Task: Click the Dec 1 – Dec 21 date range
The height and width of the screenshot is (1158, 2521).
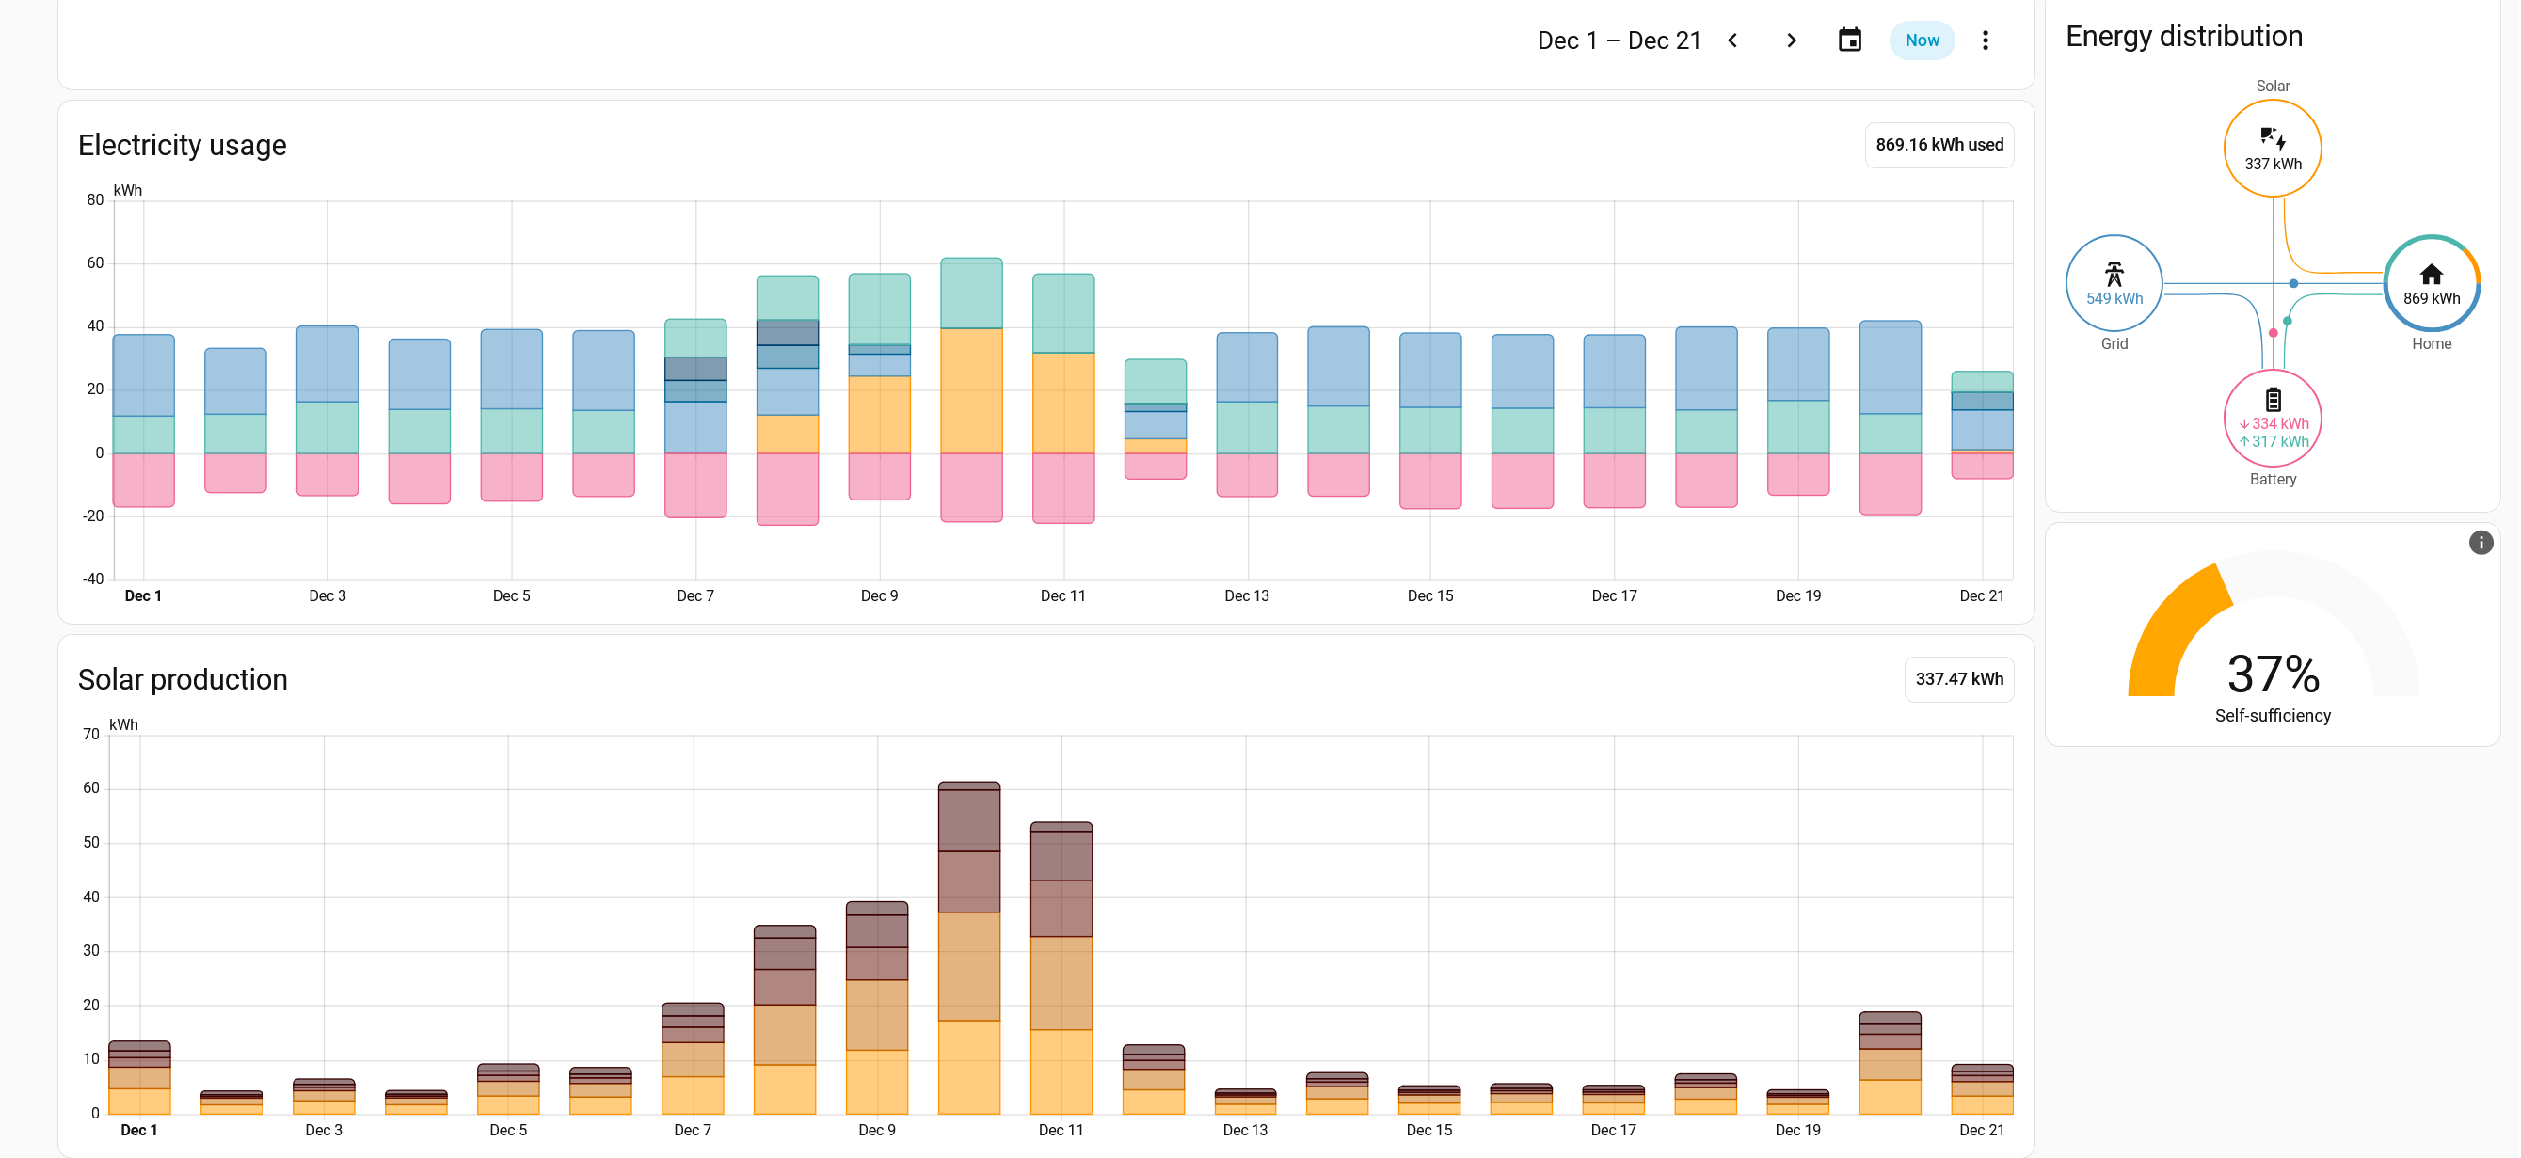Action: (x=1619, y=40)
